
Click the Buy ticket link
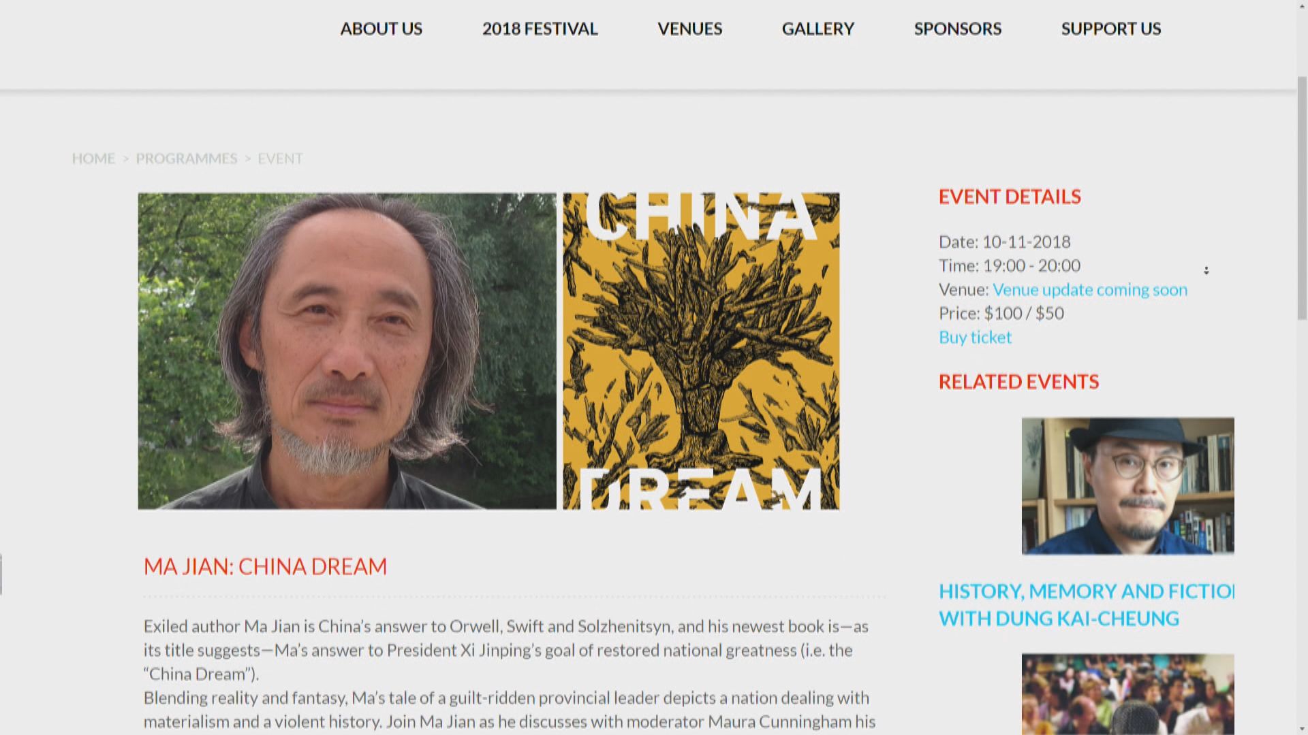(x=975, y=337)
